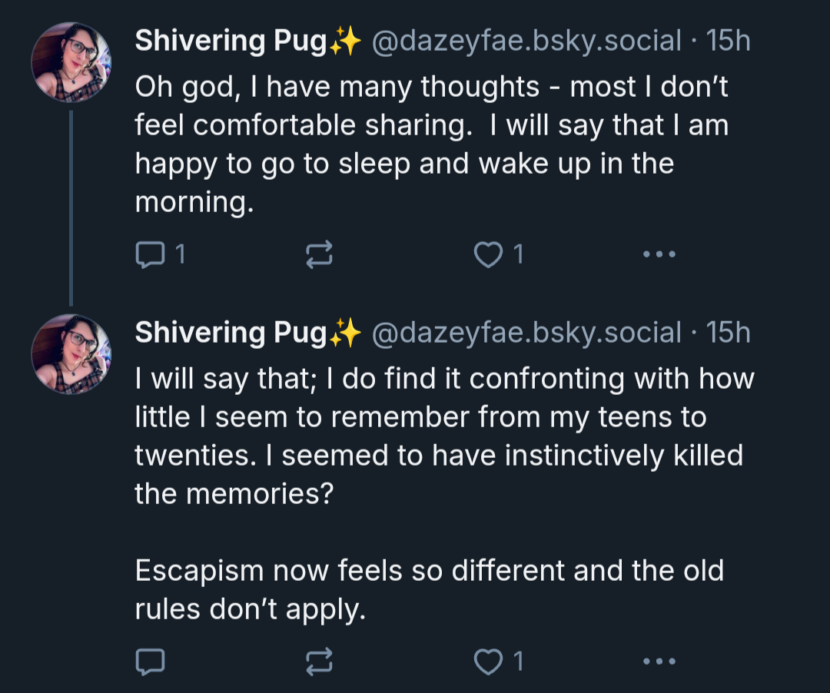Open the second post's 15h timestamp

pyautogui.click(x=729, y=333)
